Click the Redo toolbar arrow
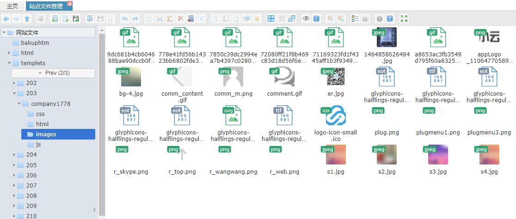This screenshot has width=516, height=219. click(135, 19)
